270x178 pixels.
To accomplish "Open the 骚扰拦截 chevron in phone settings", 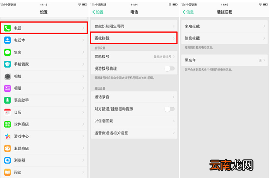I will (x=174, y=38).
